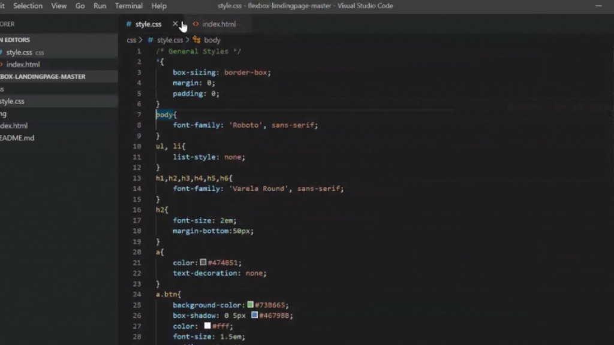This screenshot has height=345, width=614.
Task: Open the green #73B665 color swatch
Action: 251,305
